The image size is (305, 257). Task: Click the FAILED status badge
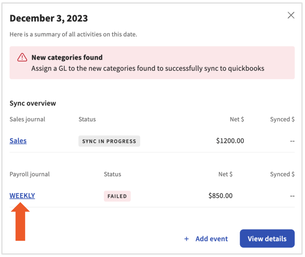click(x=117, y=196)
